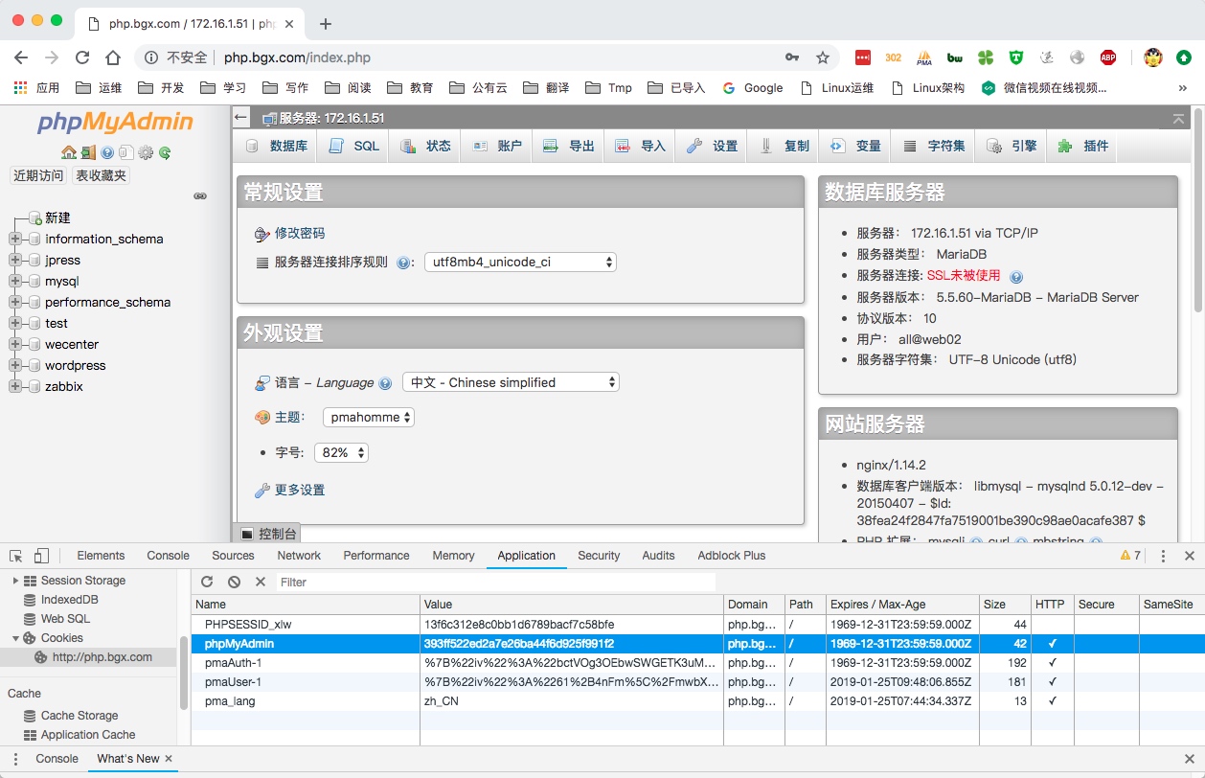Image resolution: width=1205 pixels, height=778 pixels.
Task: Click the AdBlock Plus extension icon
Action: [x=1108, y=57]
